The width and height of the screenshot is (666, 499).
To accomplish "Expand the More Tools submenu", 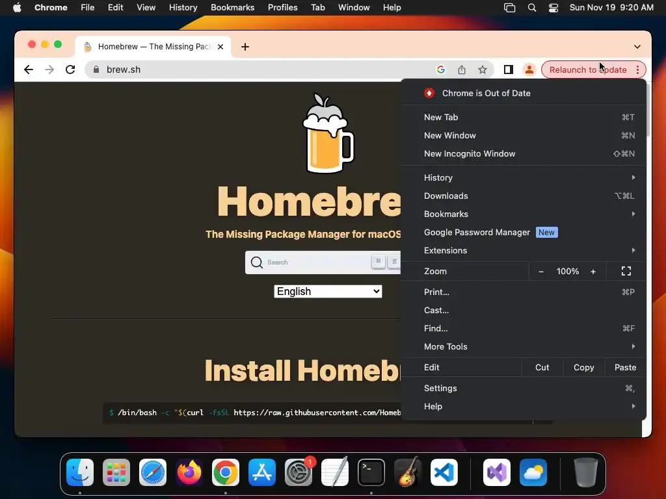I will pos(524,347).
